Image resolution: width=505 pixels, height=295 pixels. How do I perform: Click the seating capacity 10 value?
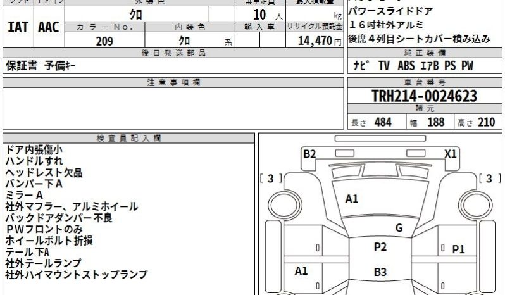click(x=259, y=15)
